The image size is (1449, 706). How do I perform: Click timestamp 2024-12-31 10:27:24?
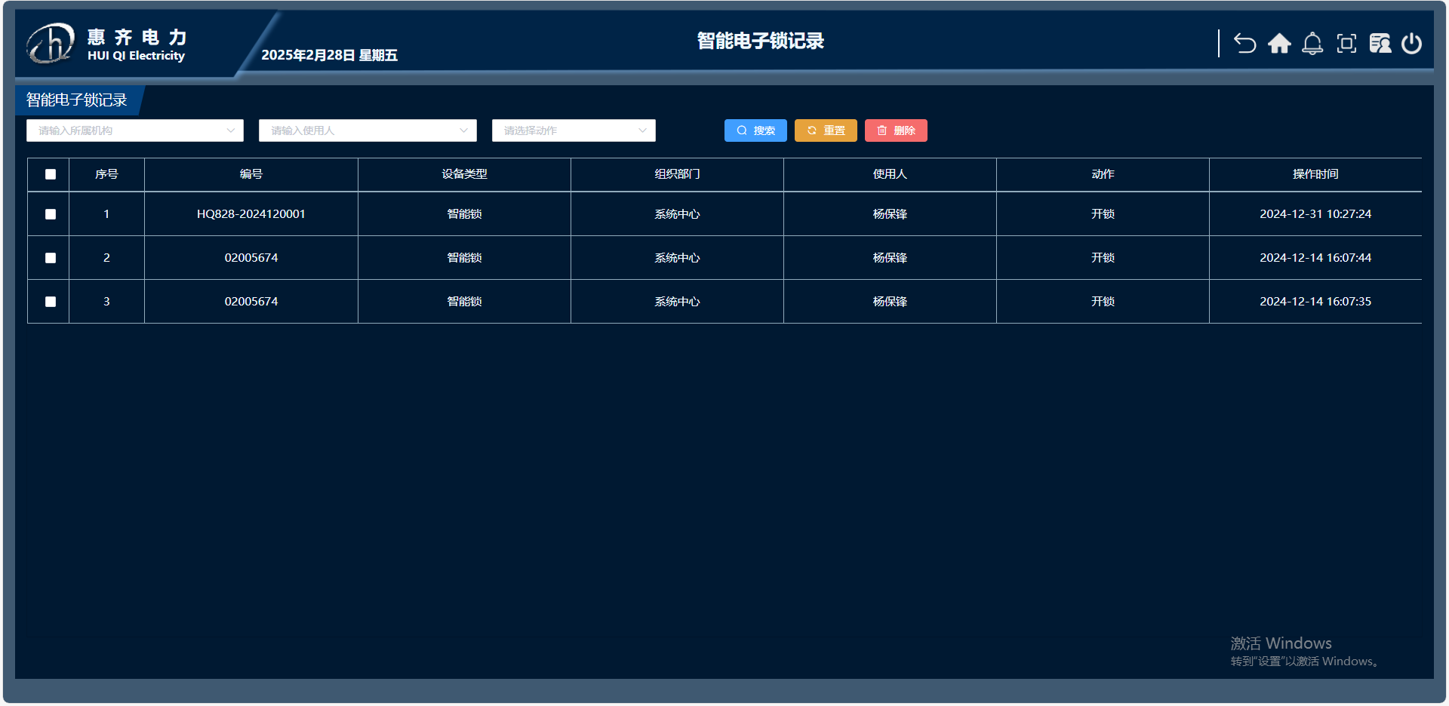[1315, 214]
